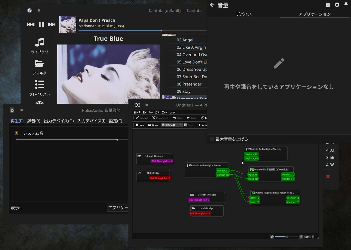The image size is (351, 250).
Task: Mute システム音 with its speaker icon
Action: click(x=16, y=133)
